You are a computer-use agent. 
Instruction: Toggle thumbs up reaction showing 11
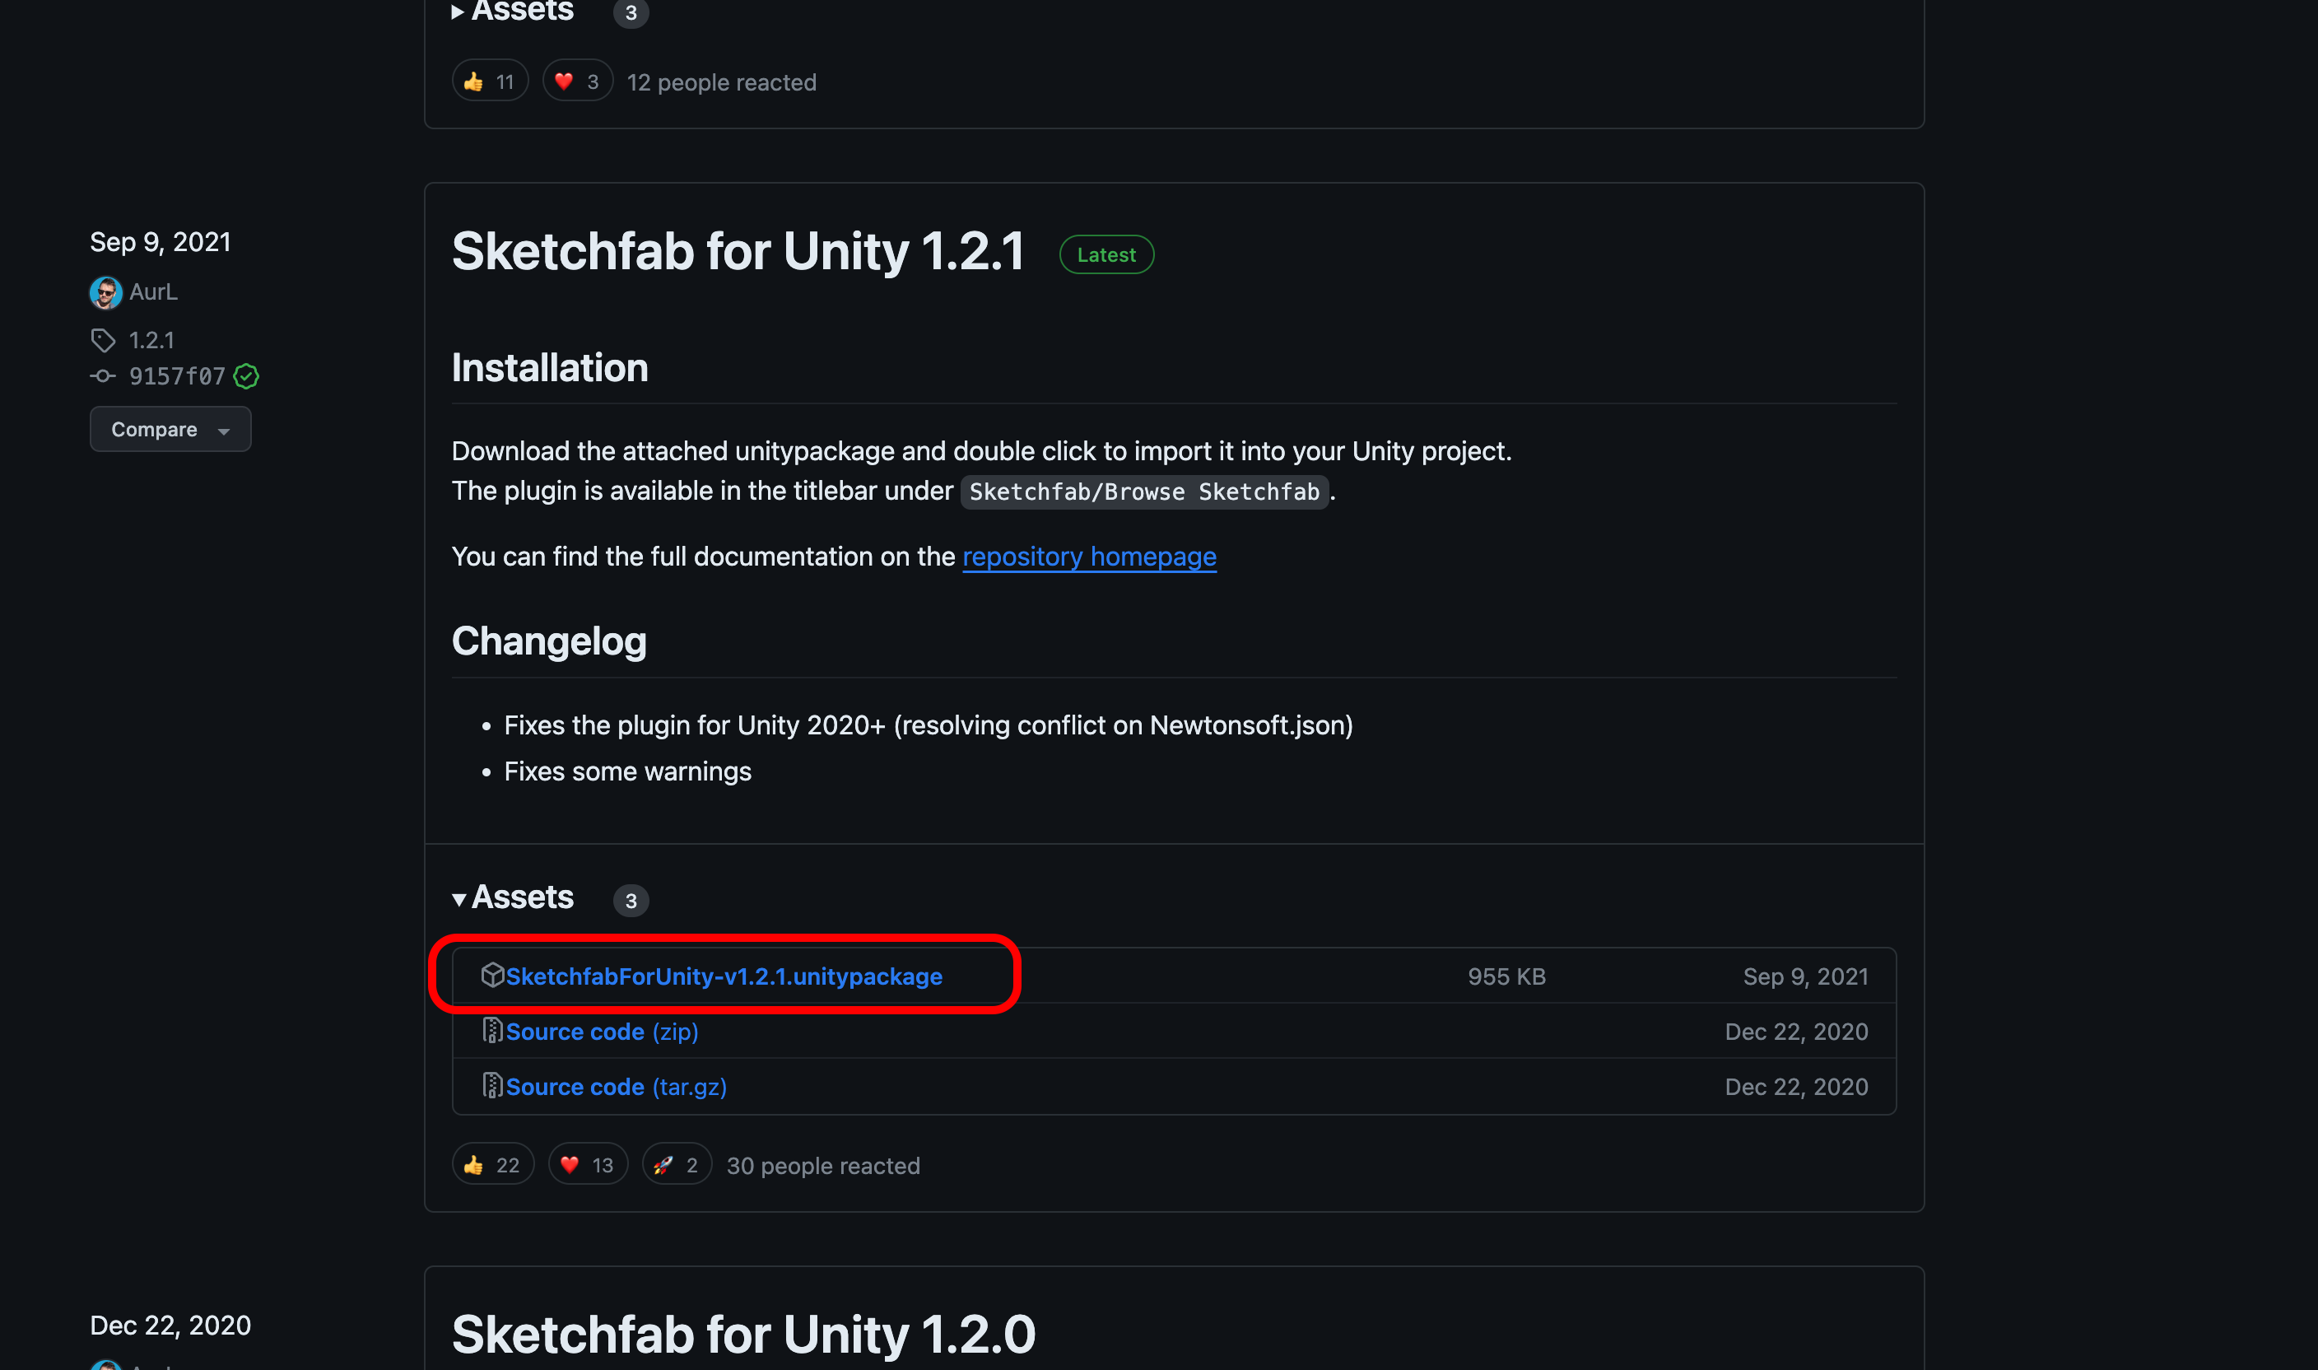point(490,82)
